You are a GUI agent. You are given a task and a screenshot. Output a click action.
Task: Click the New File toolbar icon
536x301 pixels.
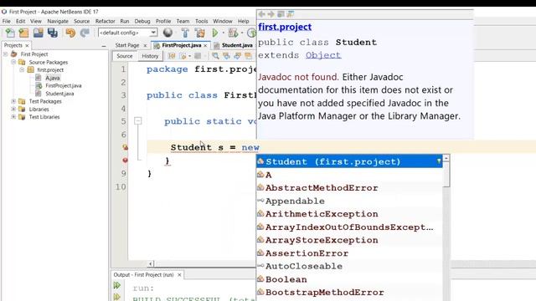click(x=10, y=33)
